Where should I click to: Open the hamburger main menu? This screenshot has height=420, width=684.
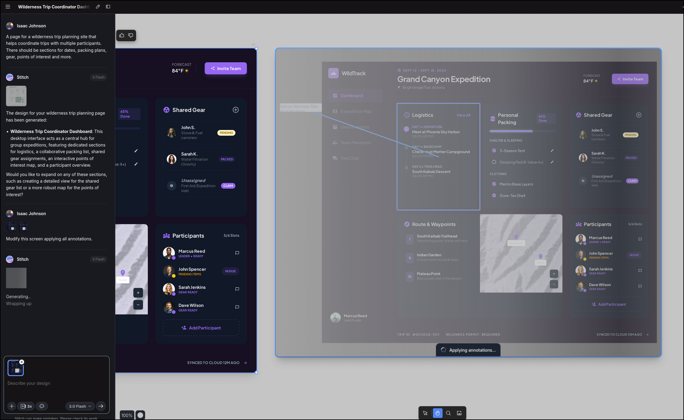click(x=8, y=7)
